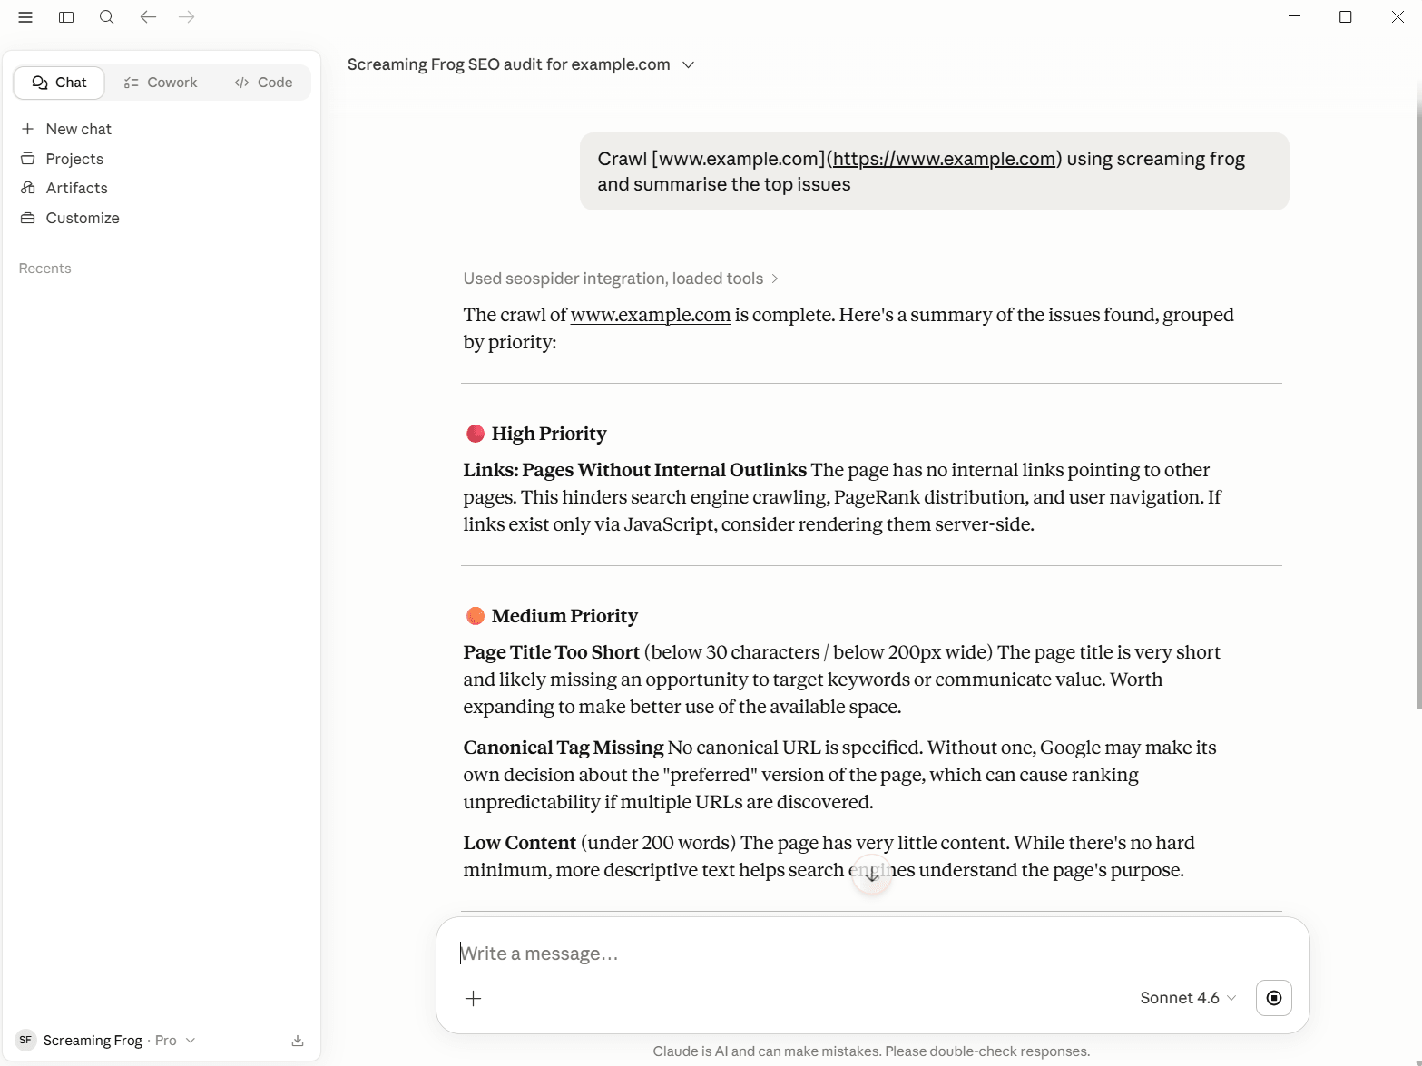Stop the response with the stop button
The width and height of the screenshot is (1422, 1066).
pyautogui.click(x=1274, y=998)
